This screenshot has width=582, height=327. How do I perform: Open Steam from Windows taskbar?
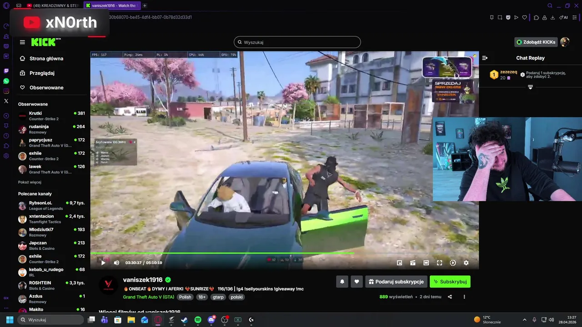pyautogui.click(x=184, y=320)
